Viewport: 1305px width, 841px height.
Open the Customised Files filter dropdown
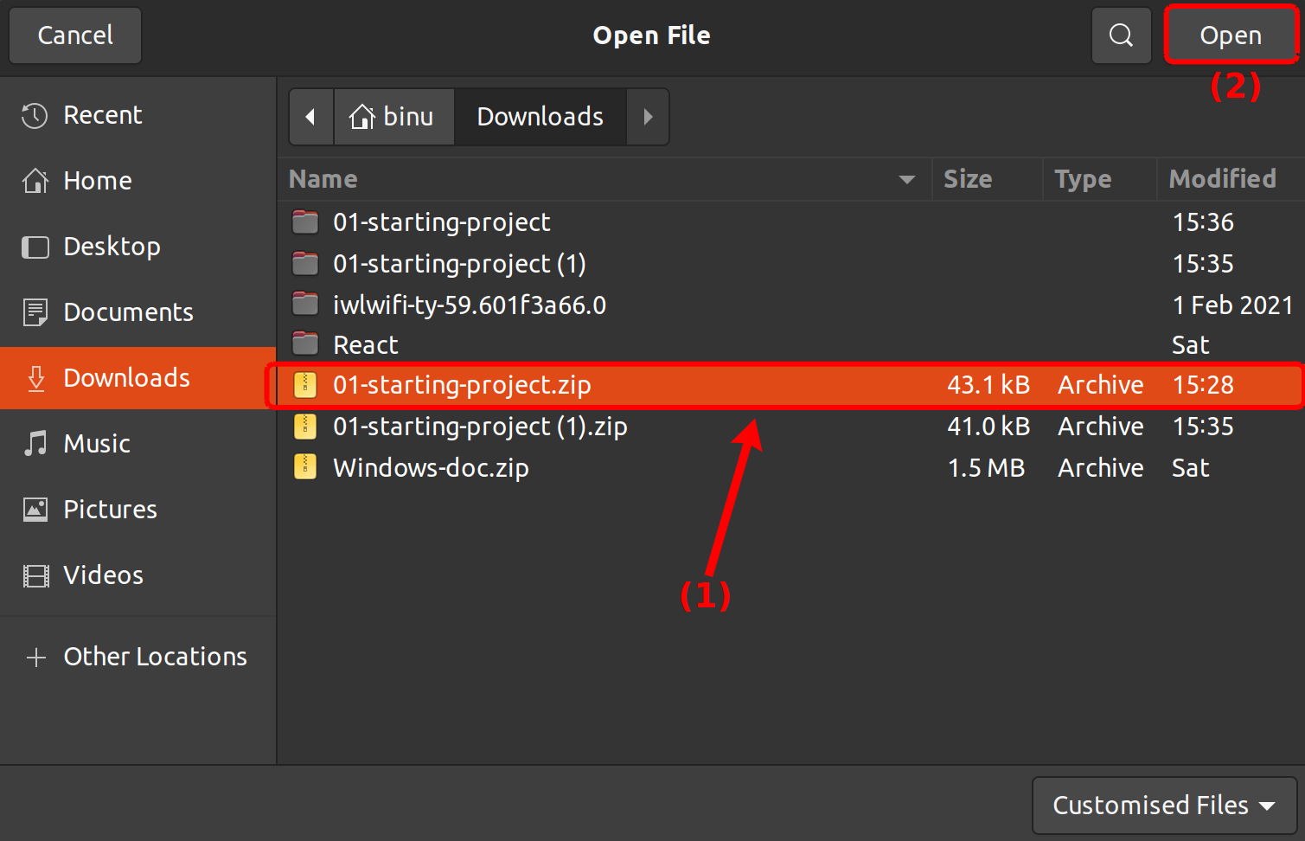(x=1164, y=806)
